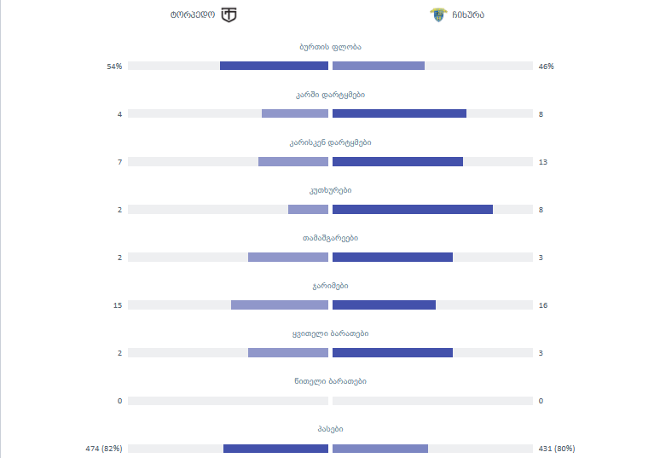Click the კუთხურები stat label
660x458 pixels.
pos(330,190)
